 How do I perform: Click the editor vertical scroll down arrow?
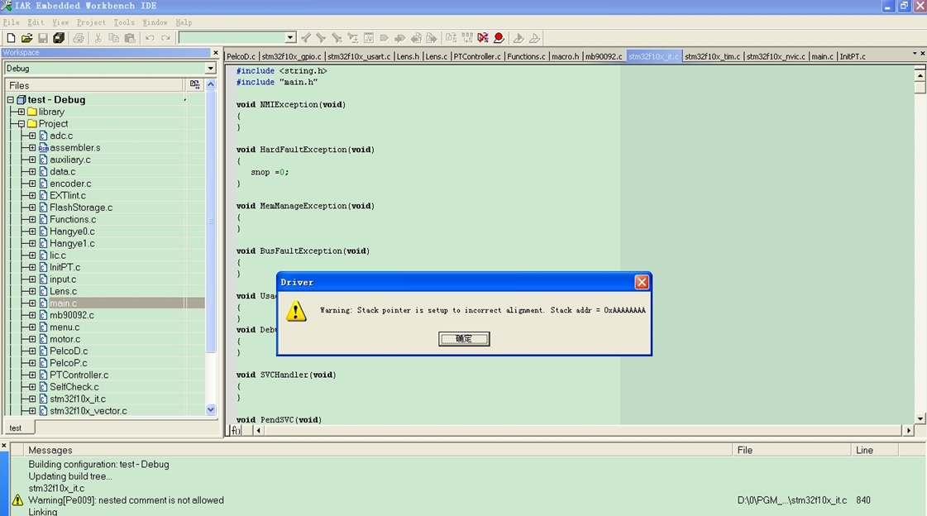(920, 418)
